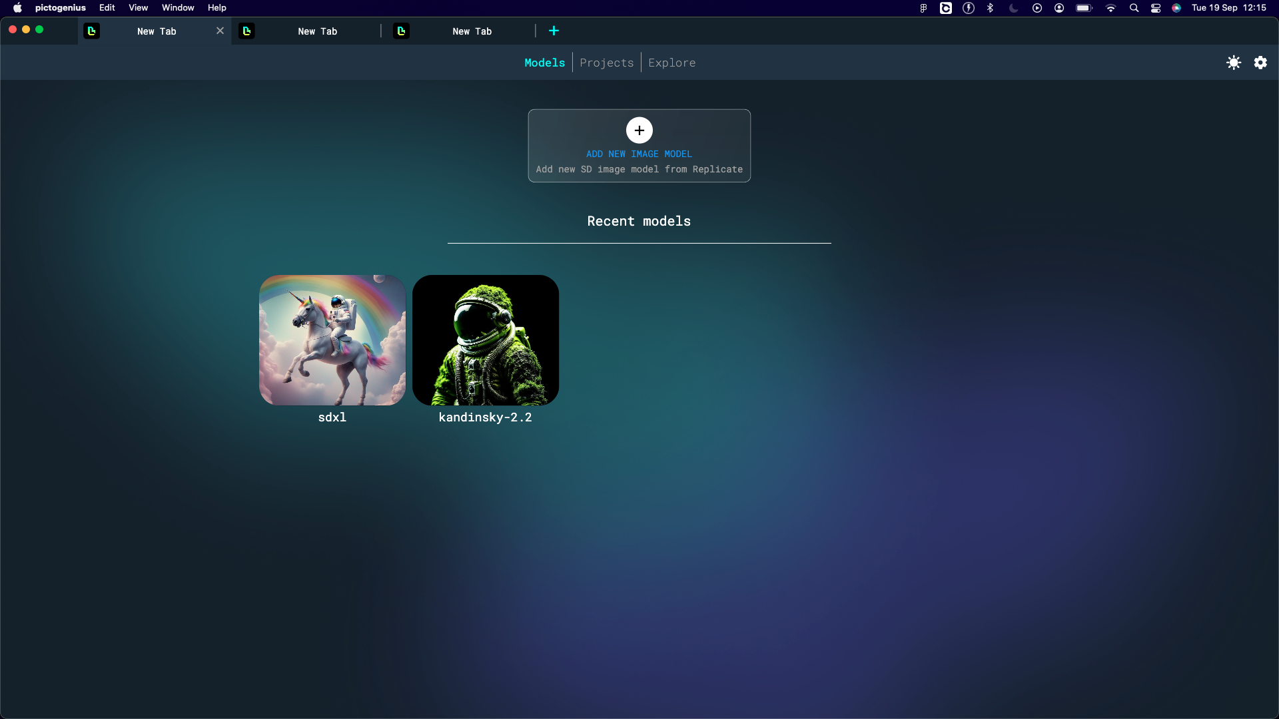Click 'Add new SD image model from Replicate' text
Image resolution: width=1279 pixels, height=719 pixels.
[x=639, y=169]
